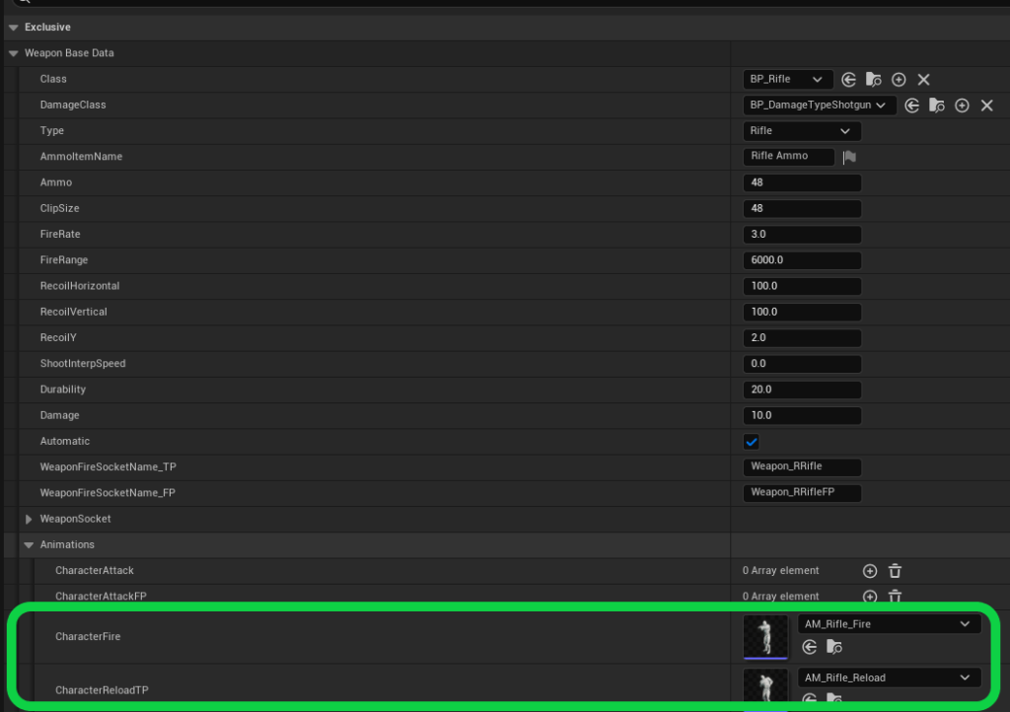The width and height of the screenshot is (1010, 712).
Task: Add element to CharacterAttackFP array
Action: click(870, 596)
